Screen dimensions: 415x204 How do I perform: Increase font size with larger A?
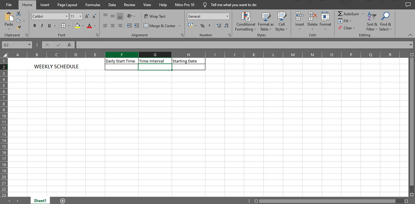tap(87, 16)
